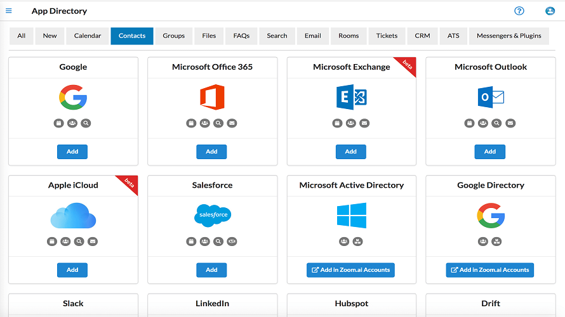Click the Salesforce cloud logo

[212, 216]
